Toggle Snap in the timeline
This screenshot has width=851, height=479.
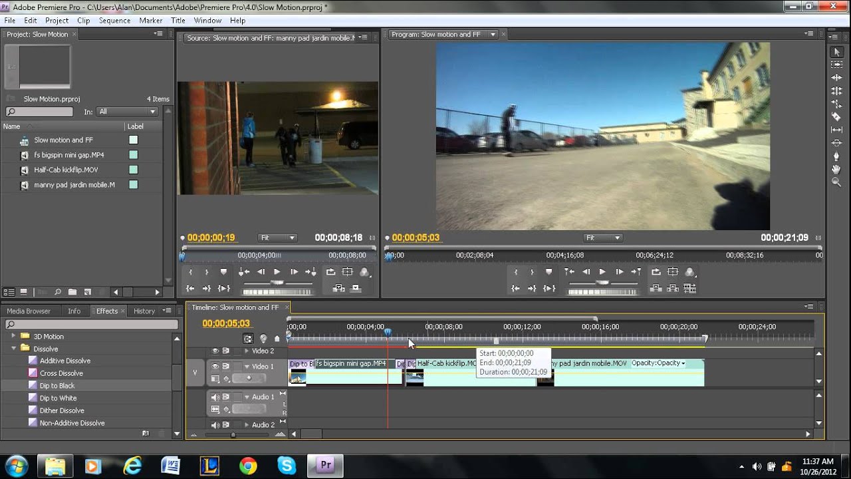(x=248, y=339)
